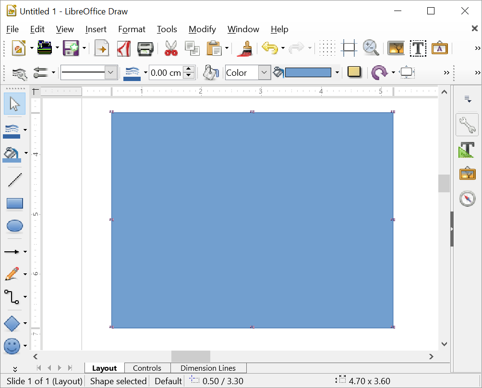
Task: Toggle the Display Grid icon
Action: coord(327,48)
